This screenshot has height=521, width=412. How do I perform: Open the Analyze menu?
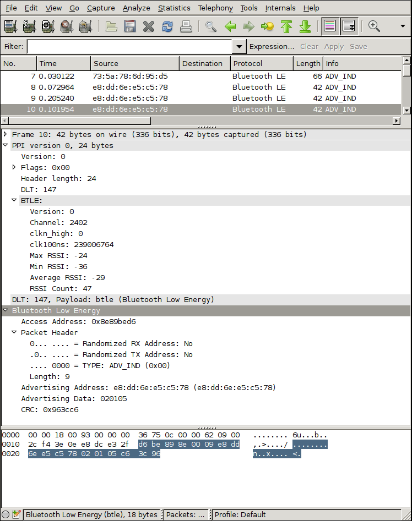pos(137,8)
